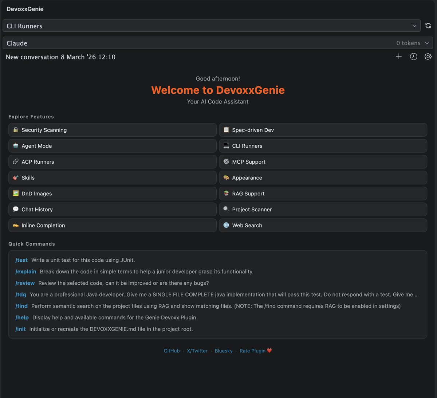
Task: Click the magnifier icon on Project Scanner
Action: (x=226, y=209)
